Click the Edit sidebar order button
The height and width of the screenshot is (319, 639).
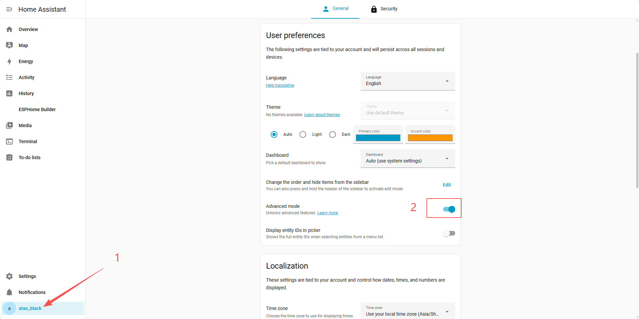(447, 185)
